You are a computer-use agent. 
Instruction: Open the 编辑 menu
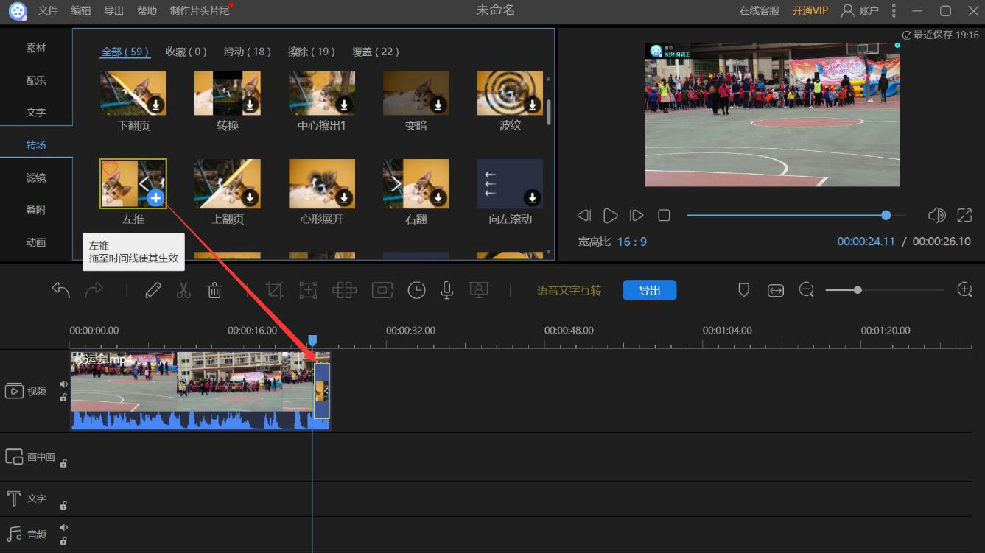point(81,11)
